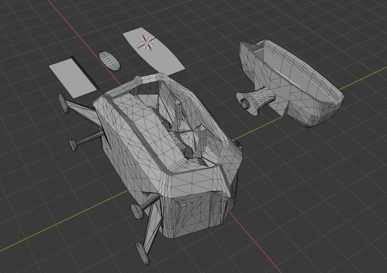Select the thin black rod object

click(x=85, y=73)
